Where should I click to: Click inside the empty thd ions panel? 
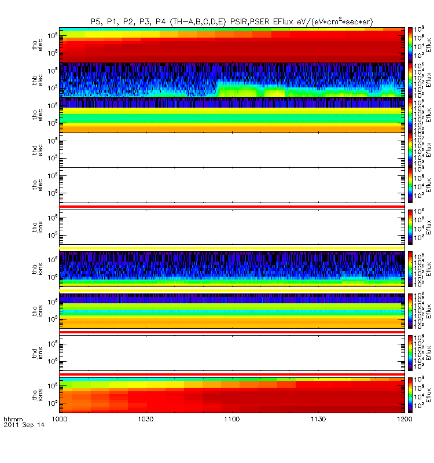[x=232, y=353]
